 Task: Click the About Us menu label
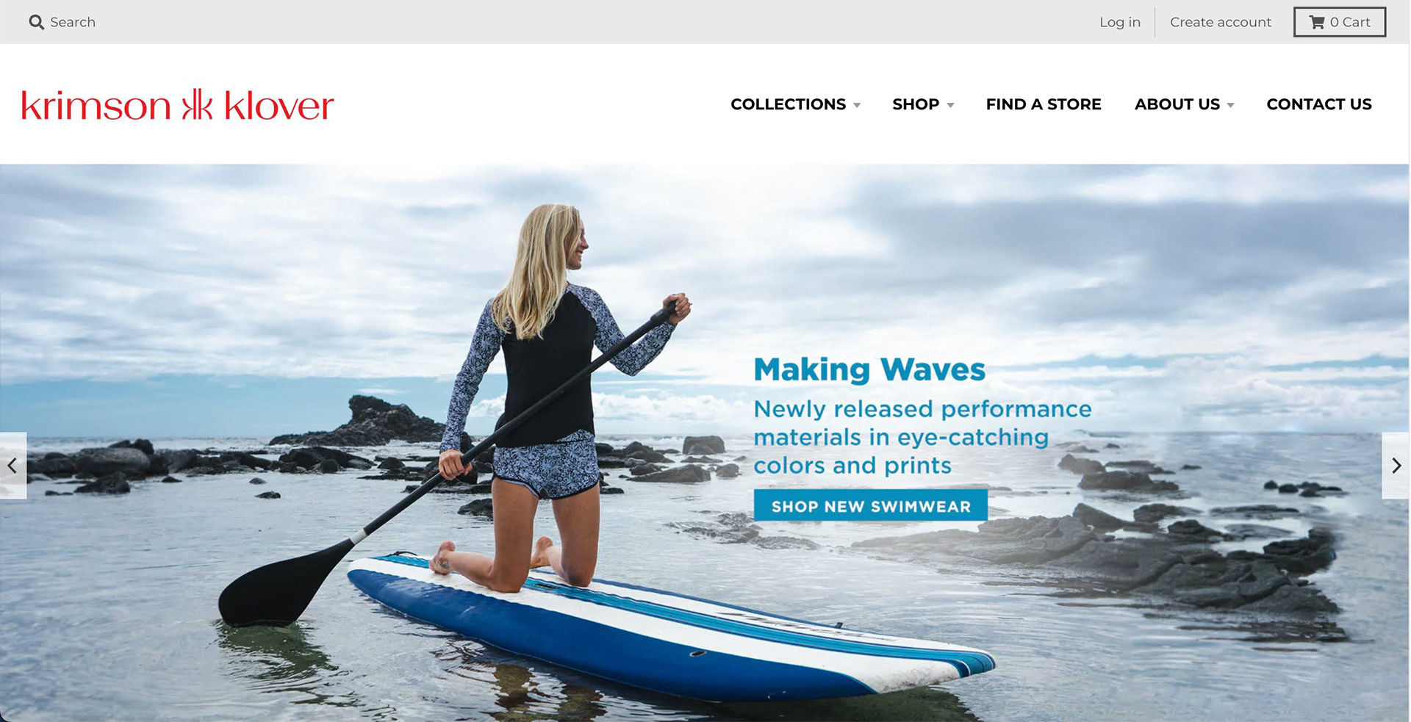[1177, 104]
